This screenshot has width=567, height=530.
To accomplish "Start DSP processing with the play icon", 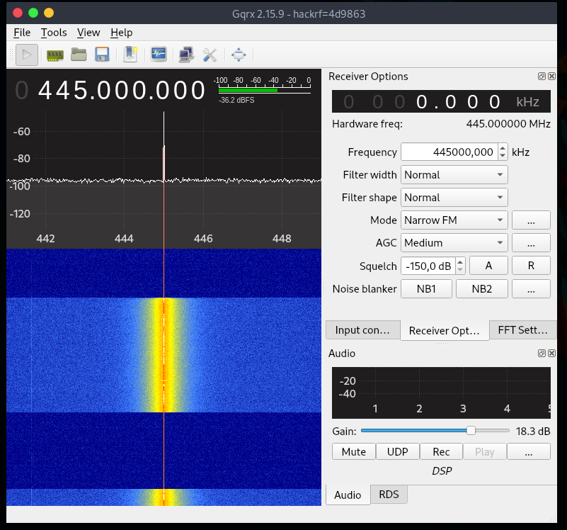I will (x=27, y=55).
